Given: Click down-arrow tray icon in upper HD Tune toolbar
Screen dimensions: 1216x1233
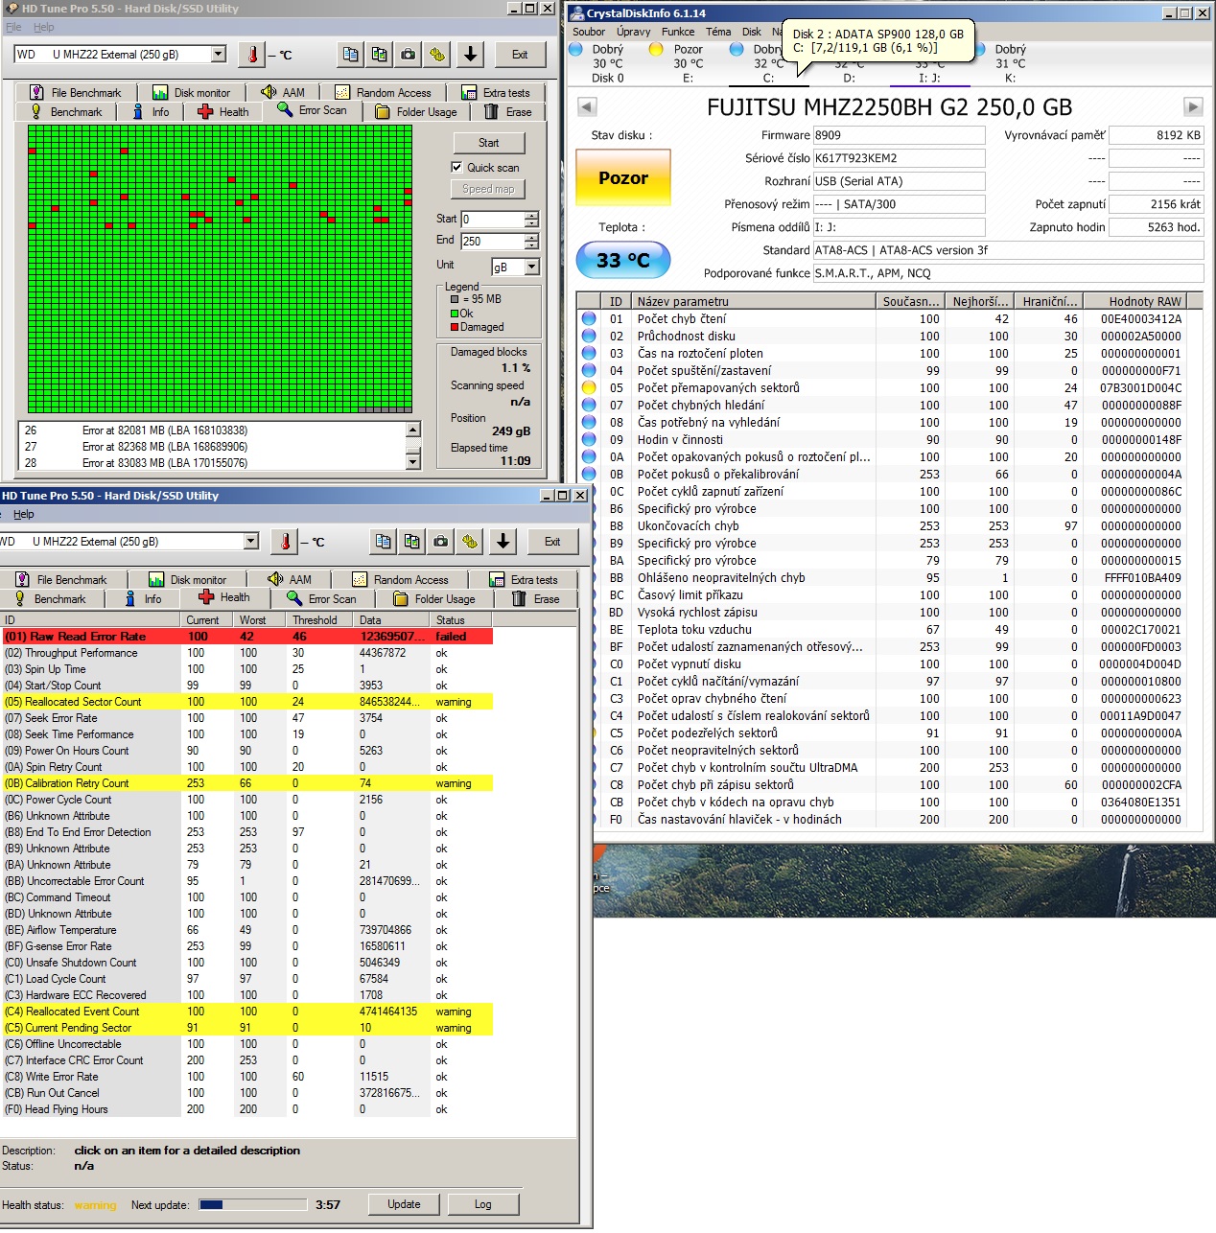Looking at the screenshot, I should (x=470, y=55).
